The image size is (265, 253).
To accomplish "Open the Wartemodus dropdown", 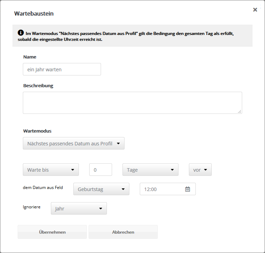I will 73,143.
